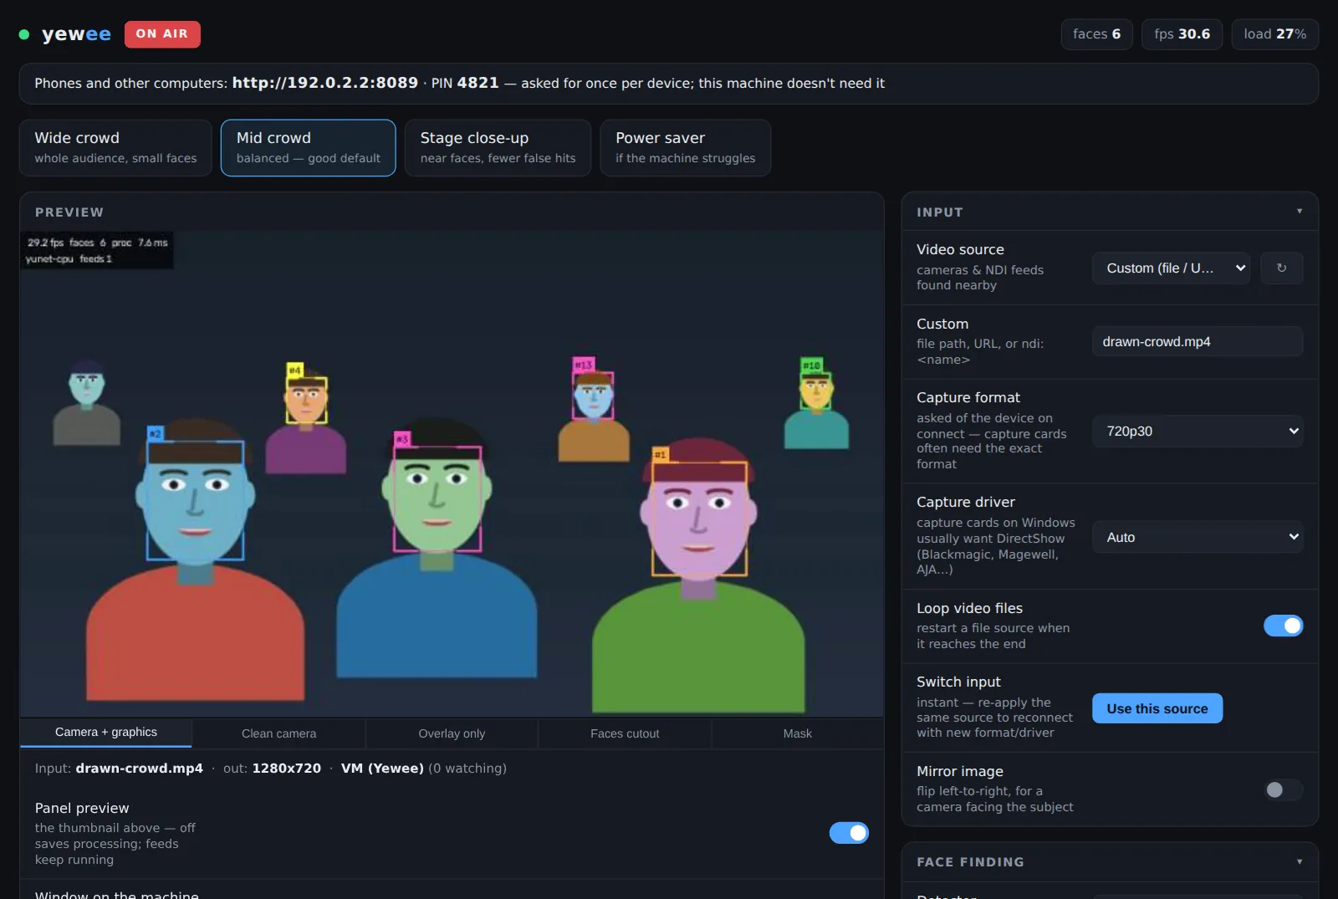1338x899 pixels.
Task: Refresh the video source list
Action: click(1281, 268)
